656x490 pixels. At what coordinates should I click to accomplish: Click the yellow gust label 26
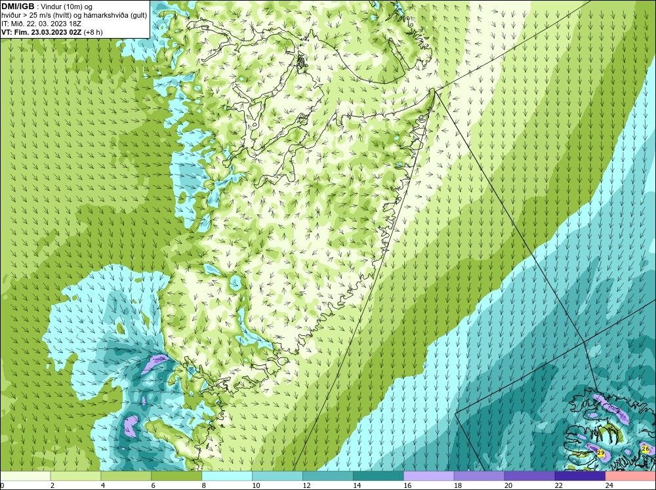pyautogui.click(x=645, y=449)
